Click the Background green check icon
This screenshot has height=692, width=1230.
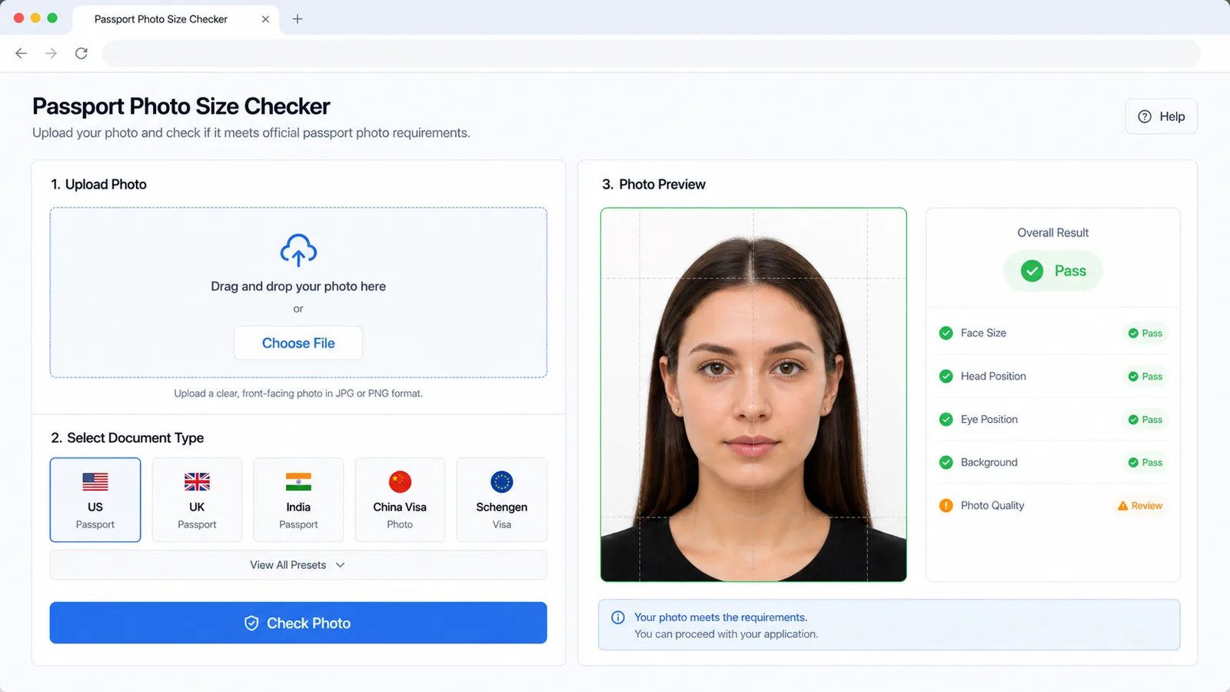pos(946,462)
